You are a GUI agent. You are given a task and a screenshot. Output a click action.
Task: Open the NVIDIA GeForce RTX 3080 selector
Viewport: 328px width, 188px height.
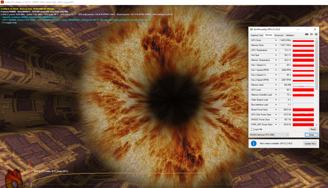(269, 135)
